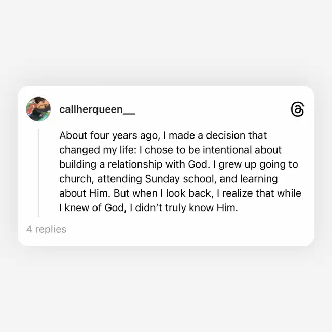Screen dimensions: 332x332
Task: Open the callherqueen__ username link
Action: [97, 109]
